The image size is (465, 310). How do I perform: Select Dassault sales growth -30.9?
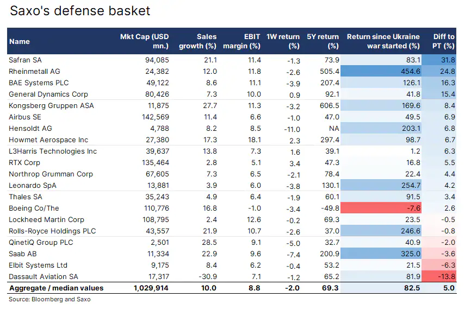coord(208,276)
